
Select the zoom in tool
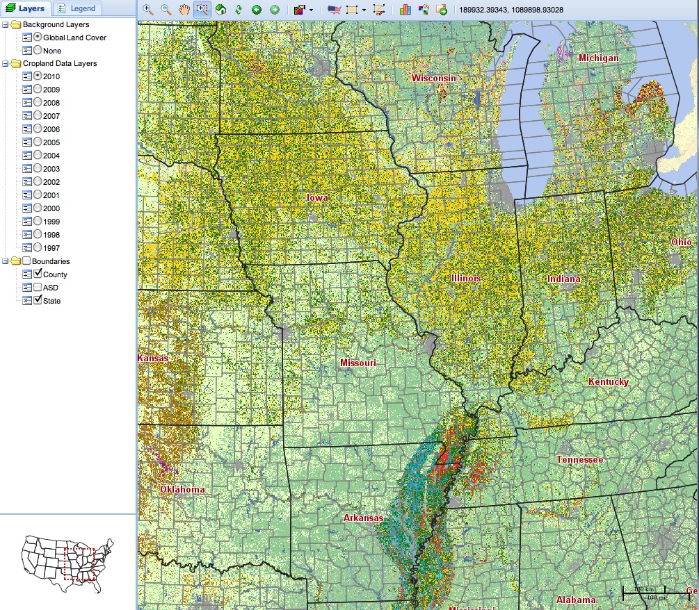[x=148, y=9]
